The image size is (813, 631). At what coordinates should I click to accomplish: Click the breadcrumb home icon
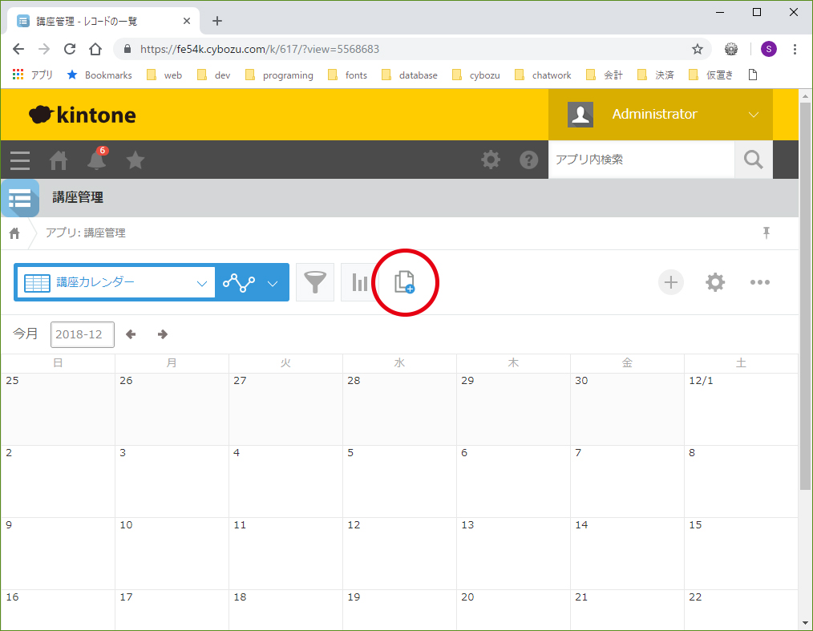14,233
